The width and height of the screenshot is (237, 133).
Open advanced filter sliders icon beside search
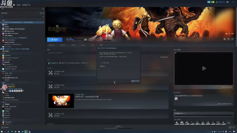click(43, 17)
